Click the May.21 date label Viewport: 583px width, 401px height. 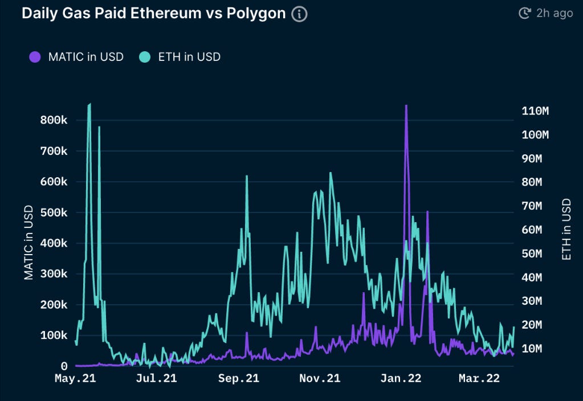tap(75, 378)
